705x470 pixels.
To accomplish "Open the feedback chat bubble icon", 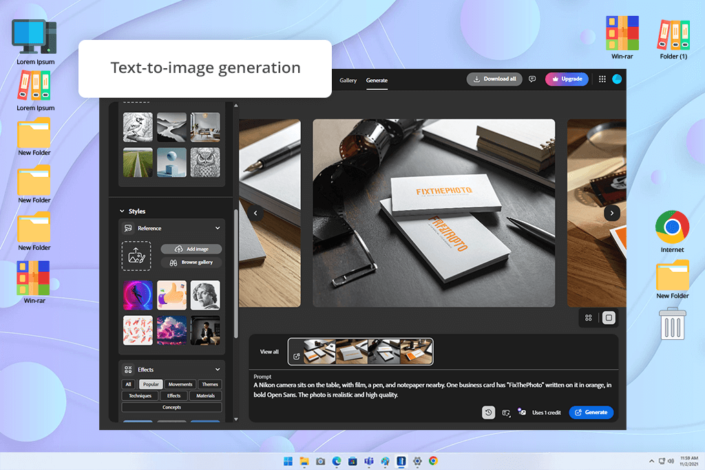I will (532, 79).
